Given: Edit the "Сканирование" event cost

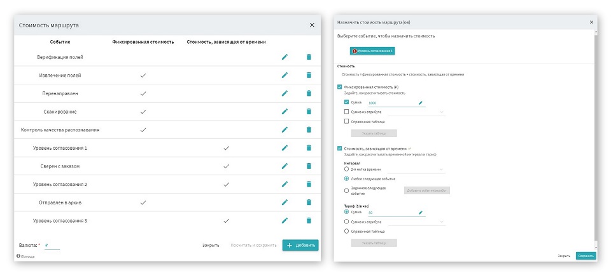Looking at the screenshot, I should pos(284,112).
